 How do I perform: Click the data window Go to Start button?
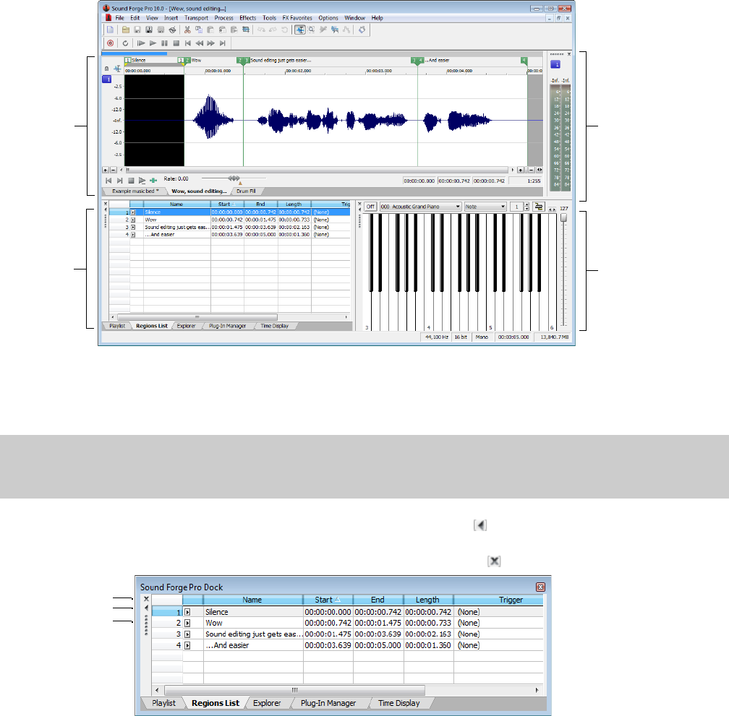(x=108, y=181)
